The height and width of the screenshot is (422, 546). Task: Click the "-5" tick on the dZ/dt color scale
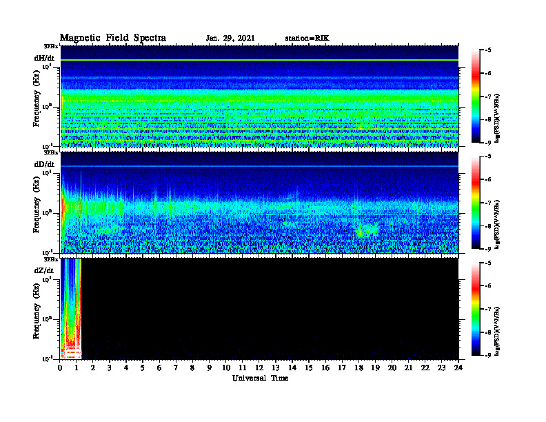pyautogui.click(x=488, y=263)
